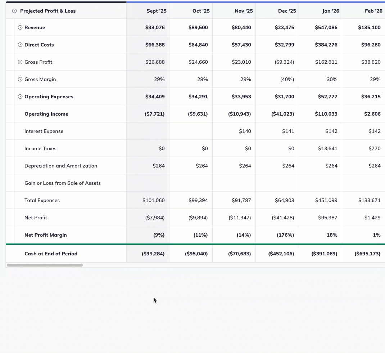The image size is (385, 353).
Task: Select the Depreciation and Amortization row label
Action: pos(60,166)
